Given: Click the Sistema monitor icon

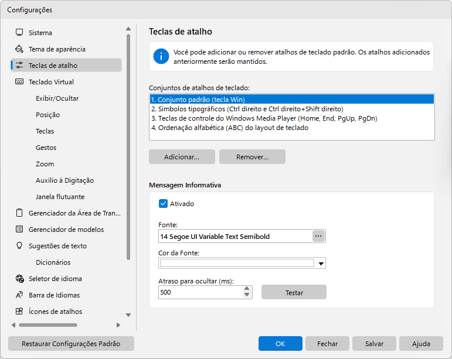Looking at the screenshot, I should (19, 33).
